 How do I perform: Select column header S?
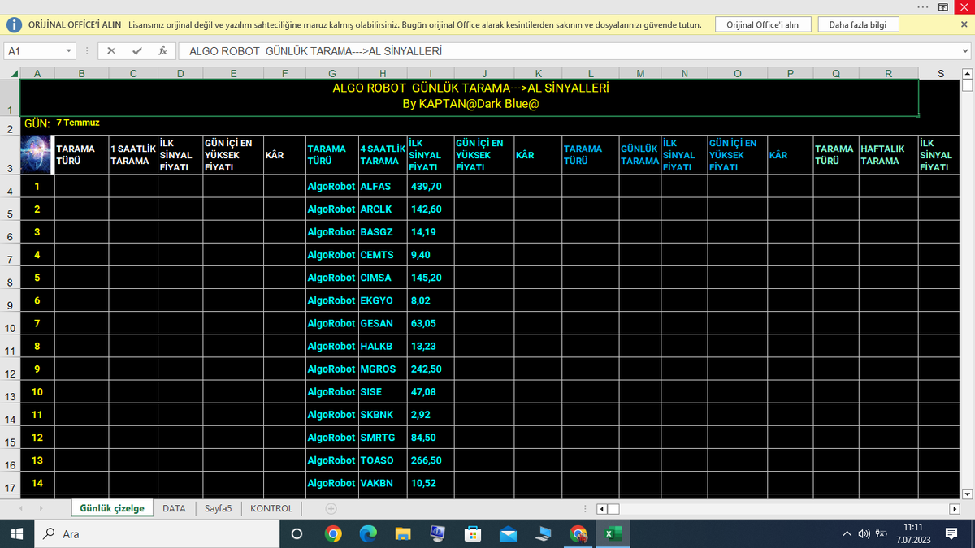(x=941, y=73)
